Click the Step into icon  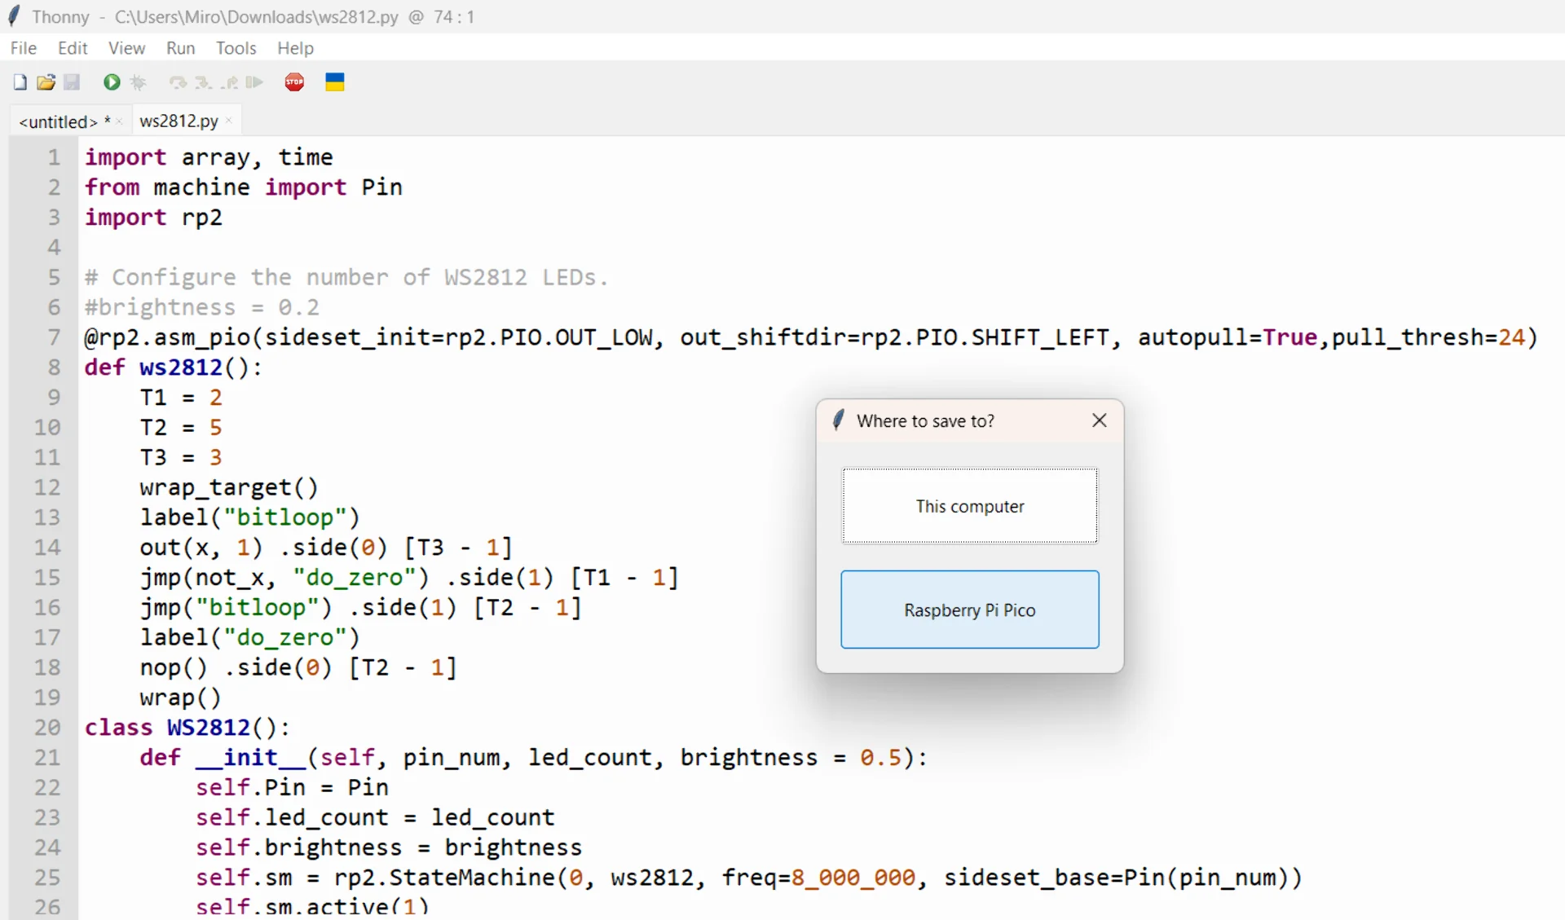point(204,82)
